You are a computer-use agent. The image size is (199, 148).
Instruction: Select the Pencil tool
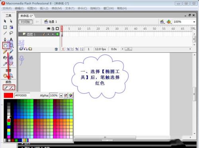click(x=5, y=52)
